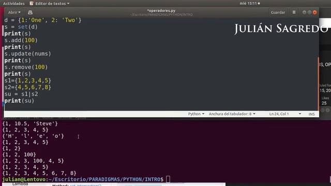Maximize the gedit window

309,12
